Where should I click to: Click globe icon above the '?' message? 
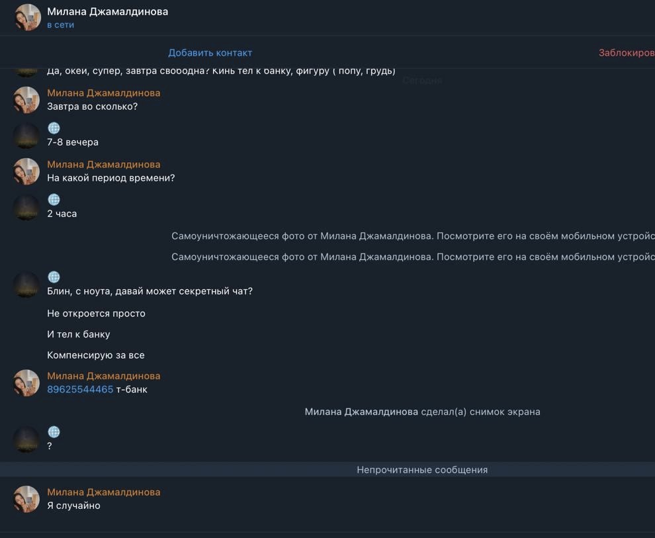tap(54, 432)
